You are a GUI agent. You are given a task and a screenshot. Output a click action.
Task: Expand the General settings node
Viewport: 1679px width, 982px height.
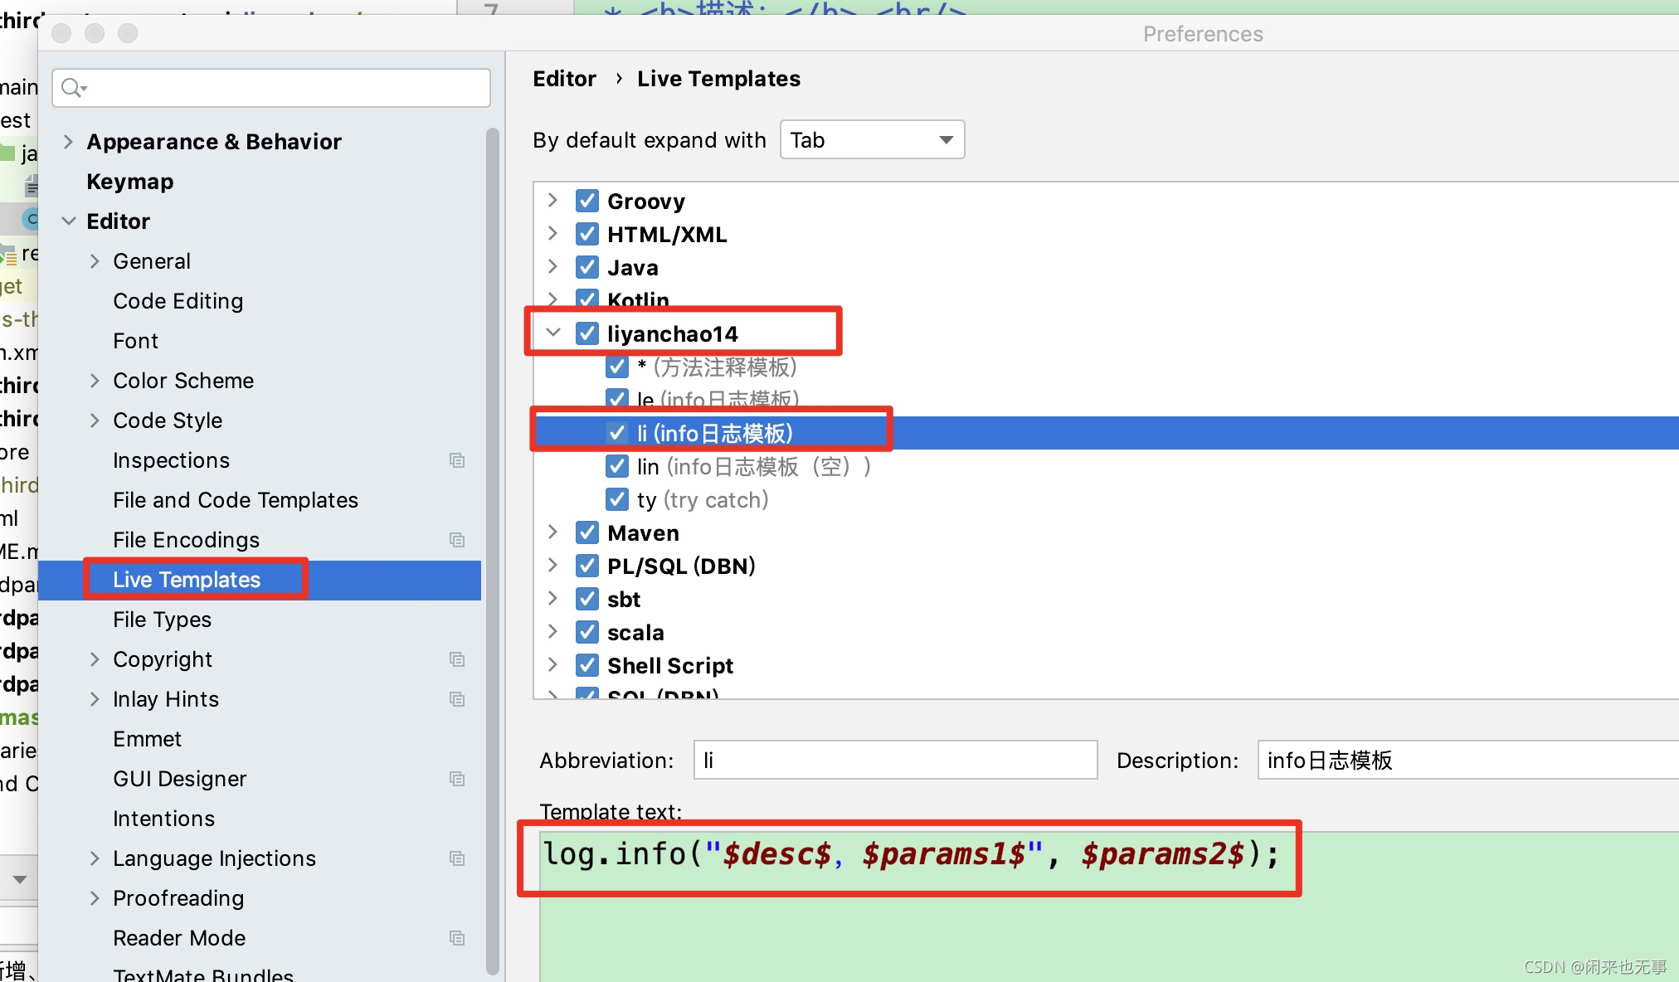[x=95, y=261]
